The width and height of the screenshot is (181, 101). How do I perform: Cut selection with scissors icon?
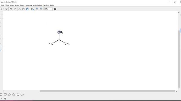[x=20, y=9]
